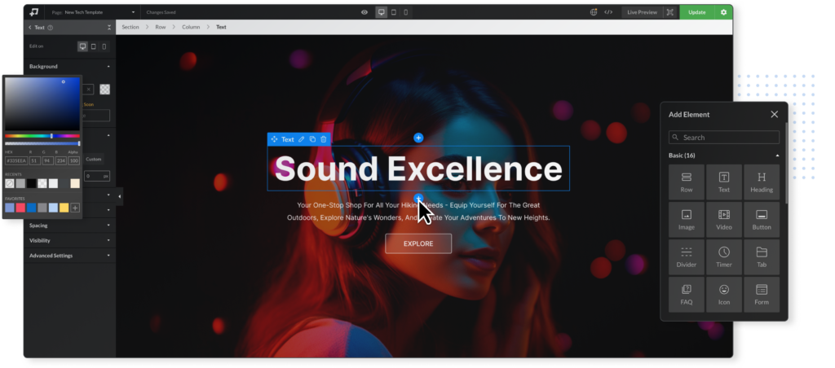Add a Row element
The width and height of the screenshot is (835, 368).
click(687, 182)
